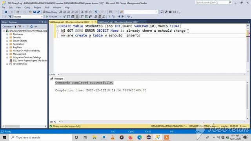Click Object Explorer horizontal scrollbar thumb

12,126
